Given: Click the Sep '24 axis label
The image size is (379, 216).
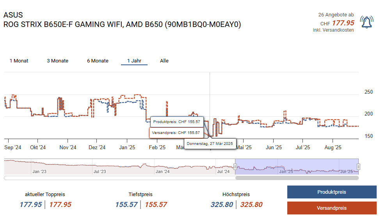Looking at the screenshot, I should 13,147.
